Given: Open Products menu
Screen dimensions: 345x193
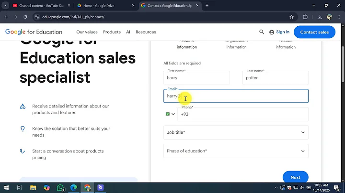Looking at the screenshot, I should pos(112,32).
